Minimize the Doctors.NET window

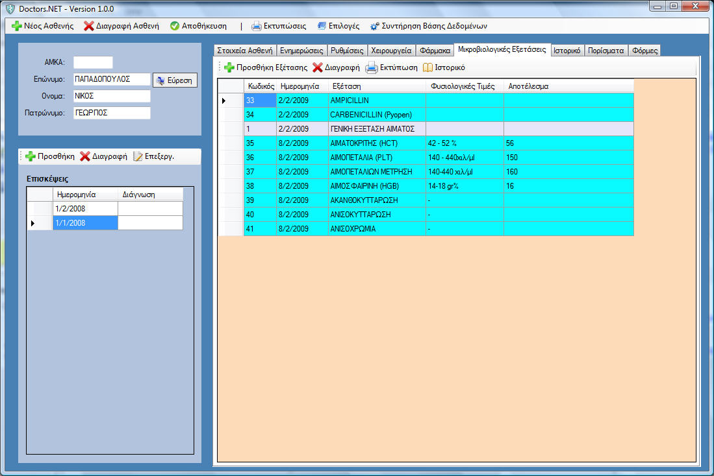(657, 6)
